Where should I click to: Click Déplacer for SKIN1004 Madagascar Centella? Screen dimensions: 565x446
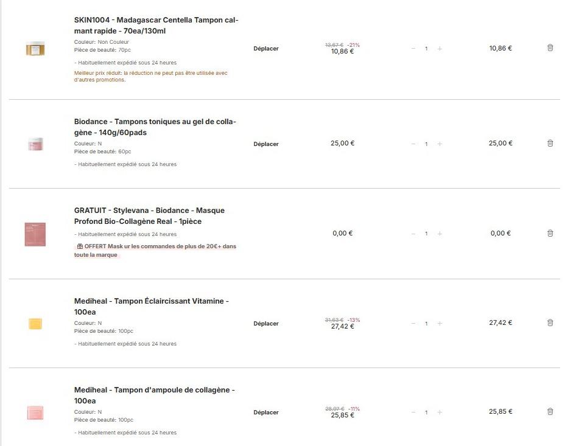point(266,49)
